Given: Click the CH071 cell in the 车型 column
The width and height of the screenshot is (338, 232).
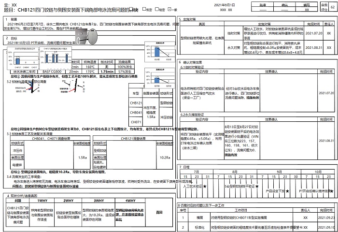Looking at the screenshot, I should pos(136,122).
